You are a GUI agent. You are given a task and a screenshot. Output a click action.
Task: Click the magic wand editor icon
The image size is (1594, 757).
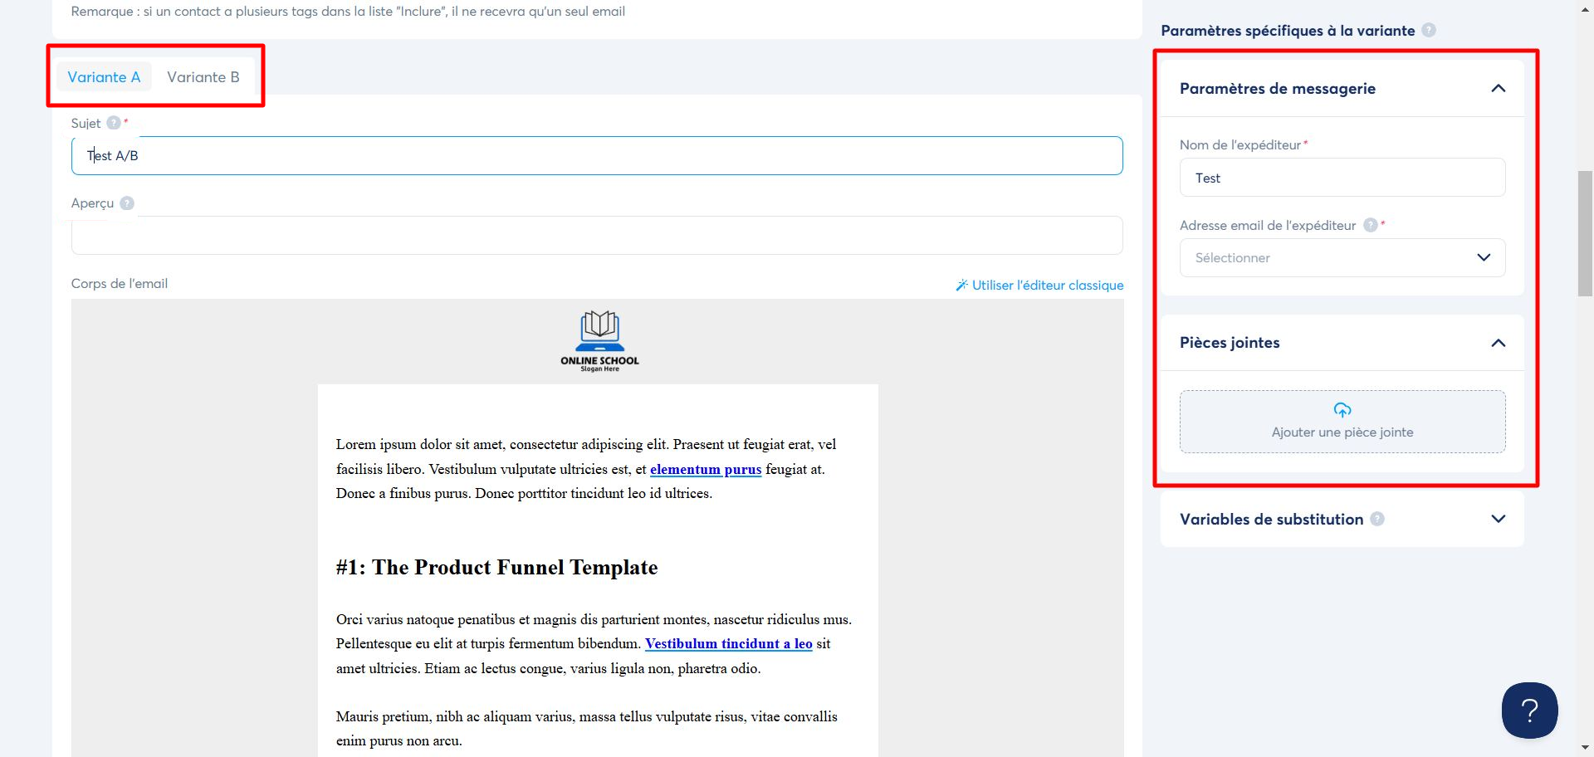click(x=961, y=286)
